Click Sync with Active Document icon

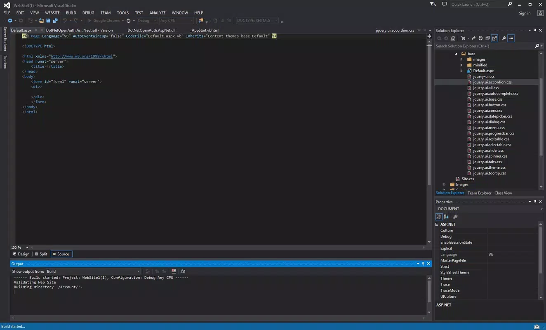pos(474,38)
